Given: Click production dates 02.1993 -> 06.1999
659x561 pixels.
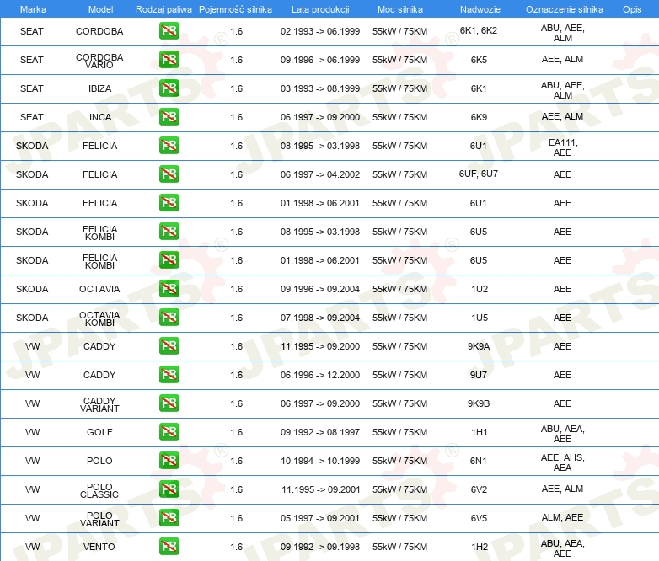Looking at the screenshot, I should click(320, 31).
